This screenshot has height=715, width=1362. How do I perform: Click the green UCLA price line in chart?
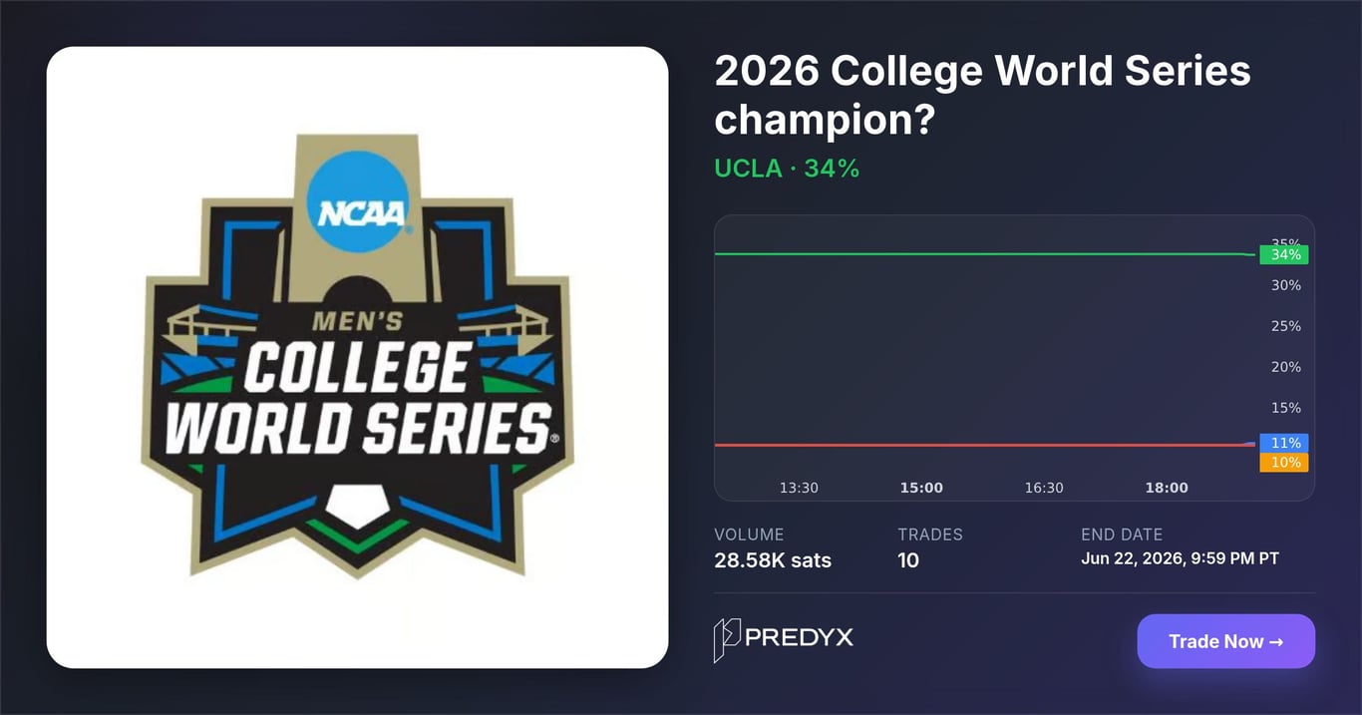[982, 254]
